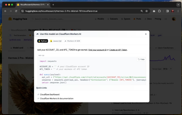Select the Python code tab
The image size is (182, 115).
click(x=43, y=41)
